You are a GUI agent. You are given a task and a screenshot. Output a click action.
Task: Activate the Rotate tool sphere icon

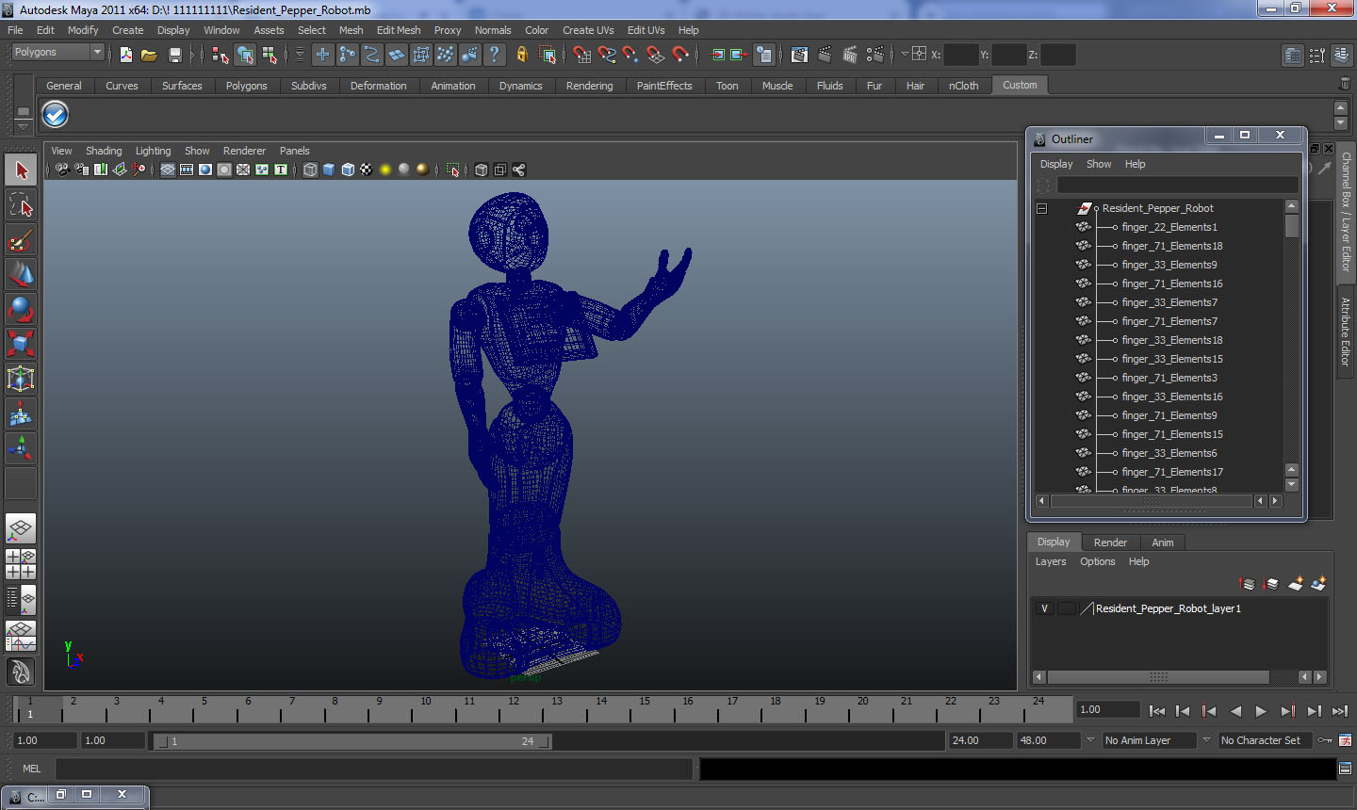click(x=21, y=309)
